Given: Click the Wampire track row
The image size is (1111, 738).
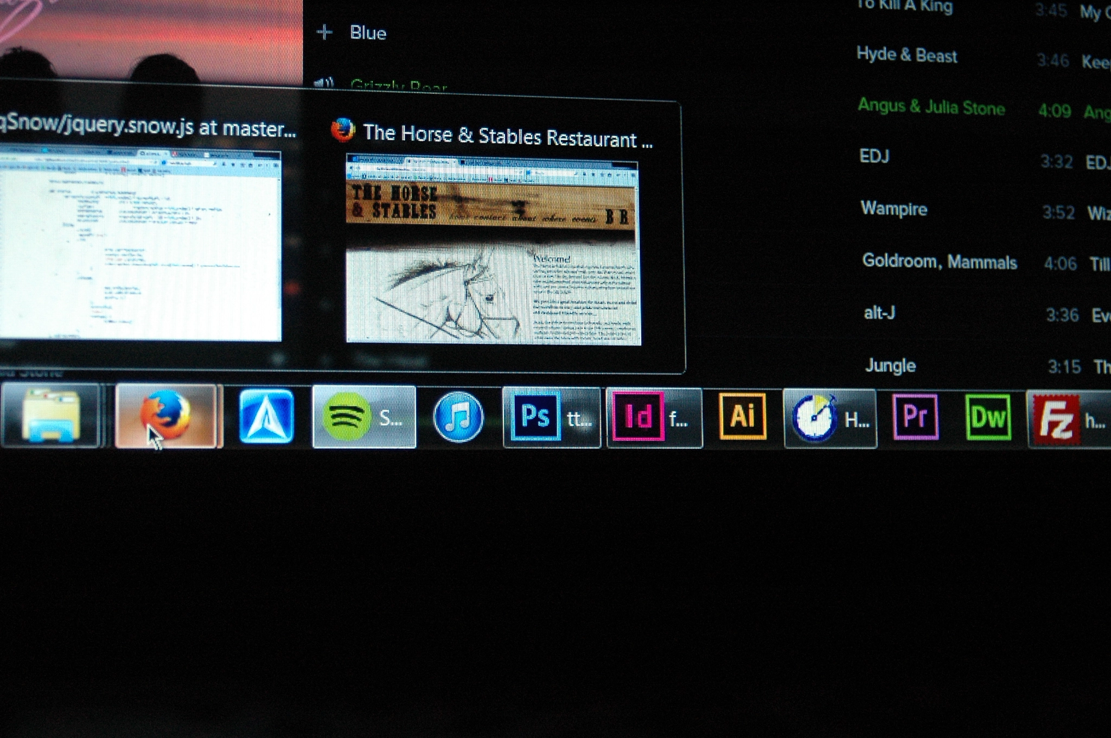Looking at the screenshot, I should coord(893,208).
